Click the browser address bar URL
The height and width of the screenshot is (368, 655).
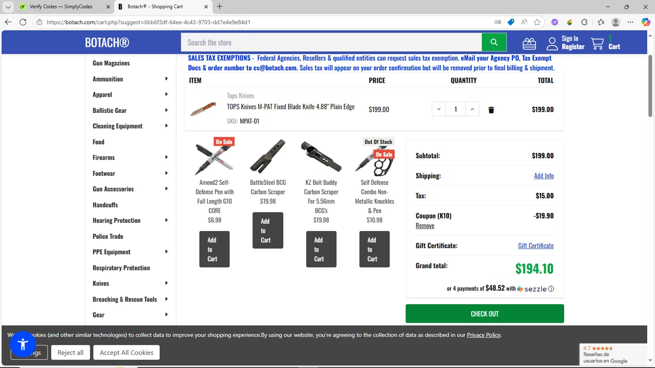[x=148, y=22]
